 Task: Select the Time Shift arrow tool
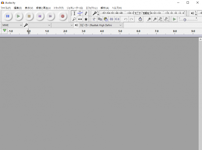pyautogui.click(x=80, y=19)
